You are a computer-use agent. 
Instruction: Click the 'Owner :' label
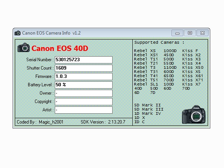click(x=46, y=93)
